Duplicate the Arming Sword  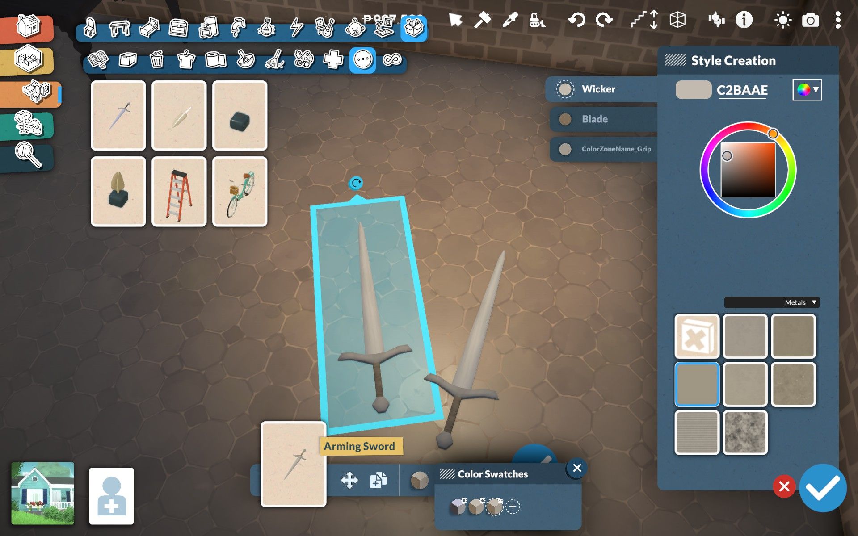click(378, 481)
